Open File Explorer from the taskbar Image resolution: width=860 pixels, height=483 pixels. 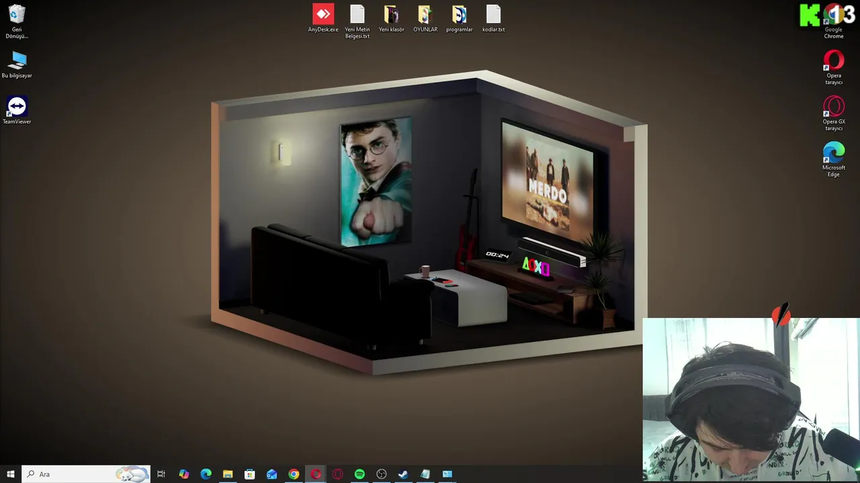228,474
